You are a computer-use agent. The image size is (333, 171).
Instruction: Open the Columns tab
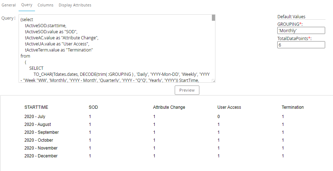coord(45,5)
